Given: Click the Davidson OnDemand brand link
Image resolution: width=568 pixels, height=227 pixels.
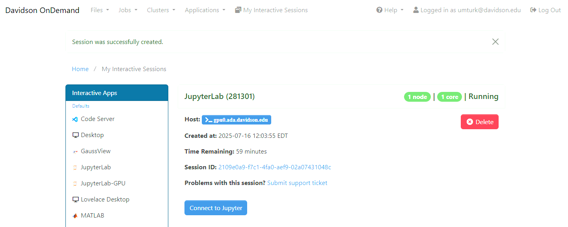Looking at the screenshot, I should [x=42, y=10].
